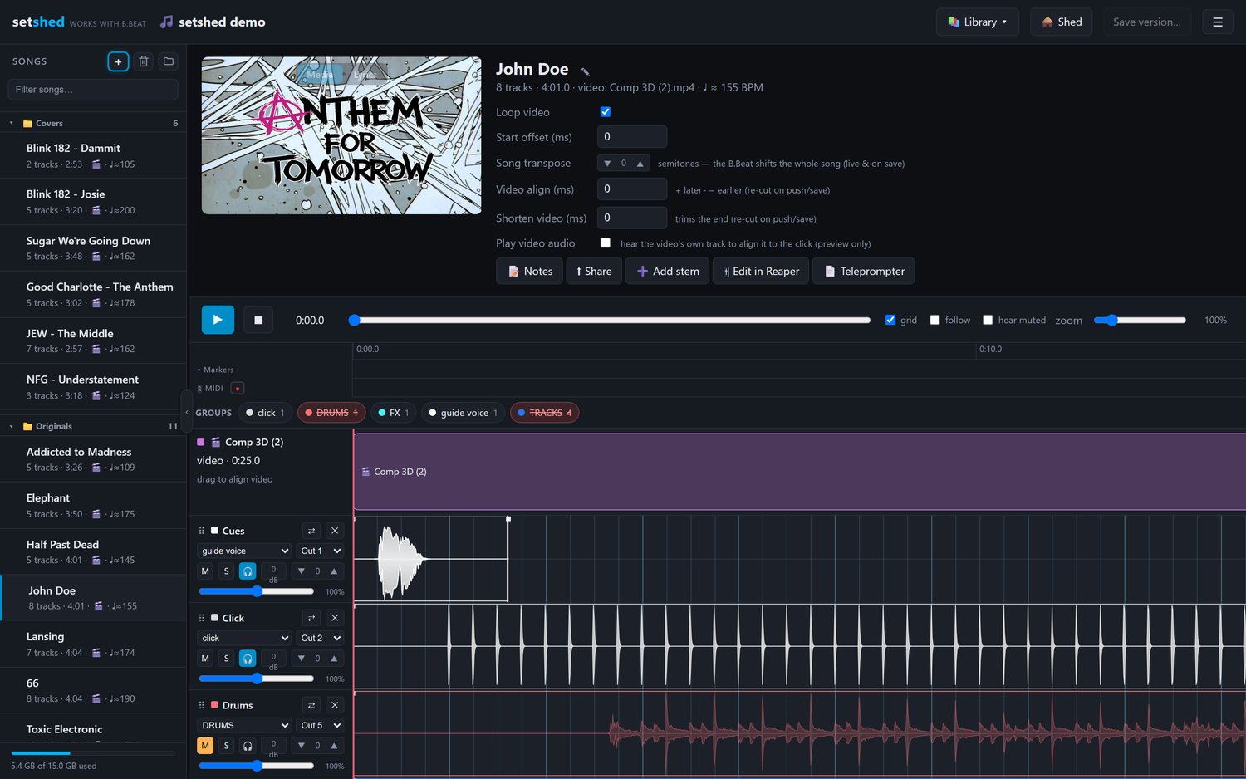The image size is (1246, 779).
Task: Uncheck the Loop video checkbox
Action: 606,112
